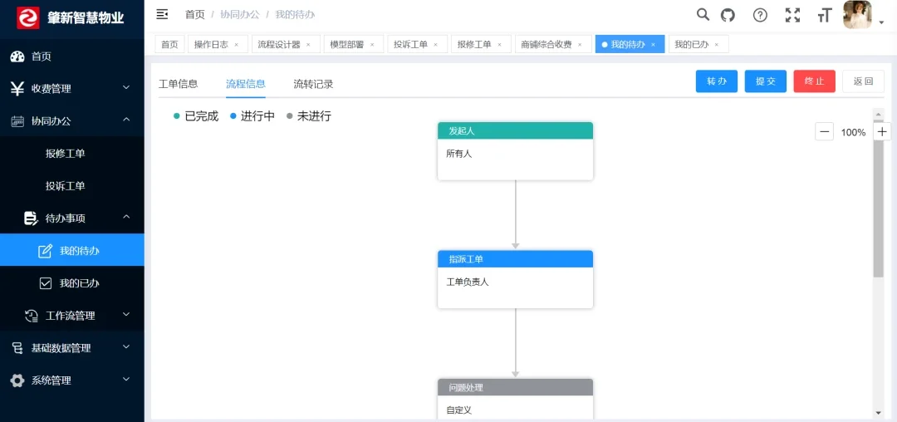This screenshot has width=897, height=422.
Task: Click the 基础数据管理 tree icon
Action: (x=17, y=348)
